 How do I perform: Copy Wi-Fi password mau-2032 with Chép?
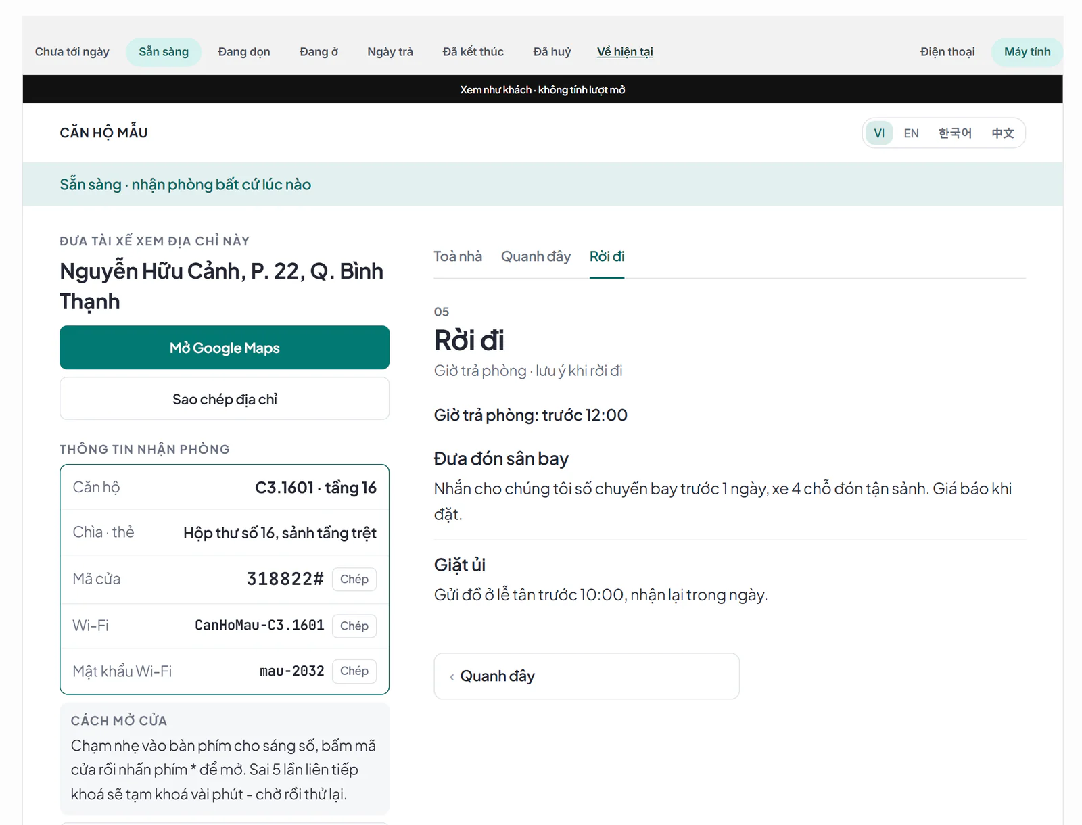pyautogui.click(x=354, y=671)
